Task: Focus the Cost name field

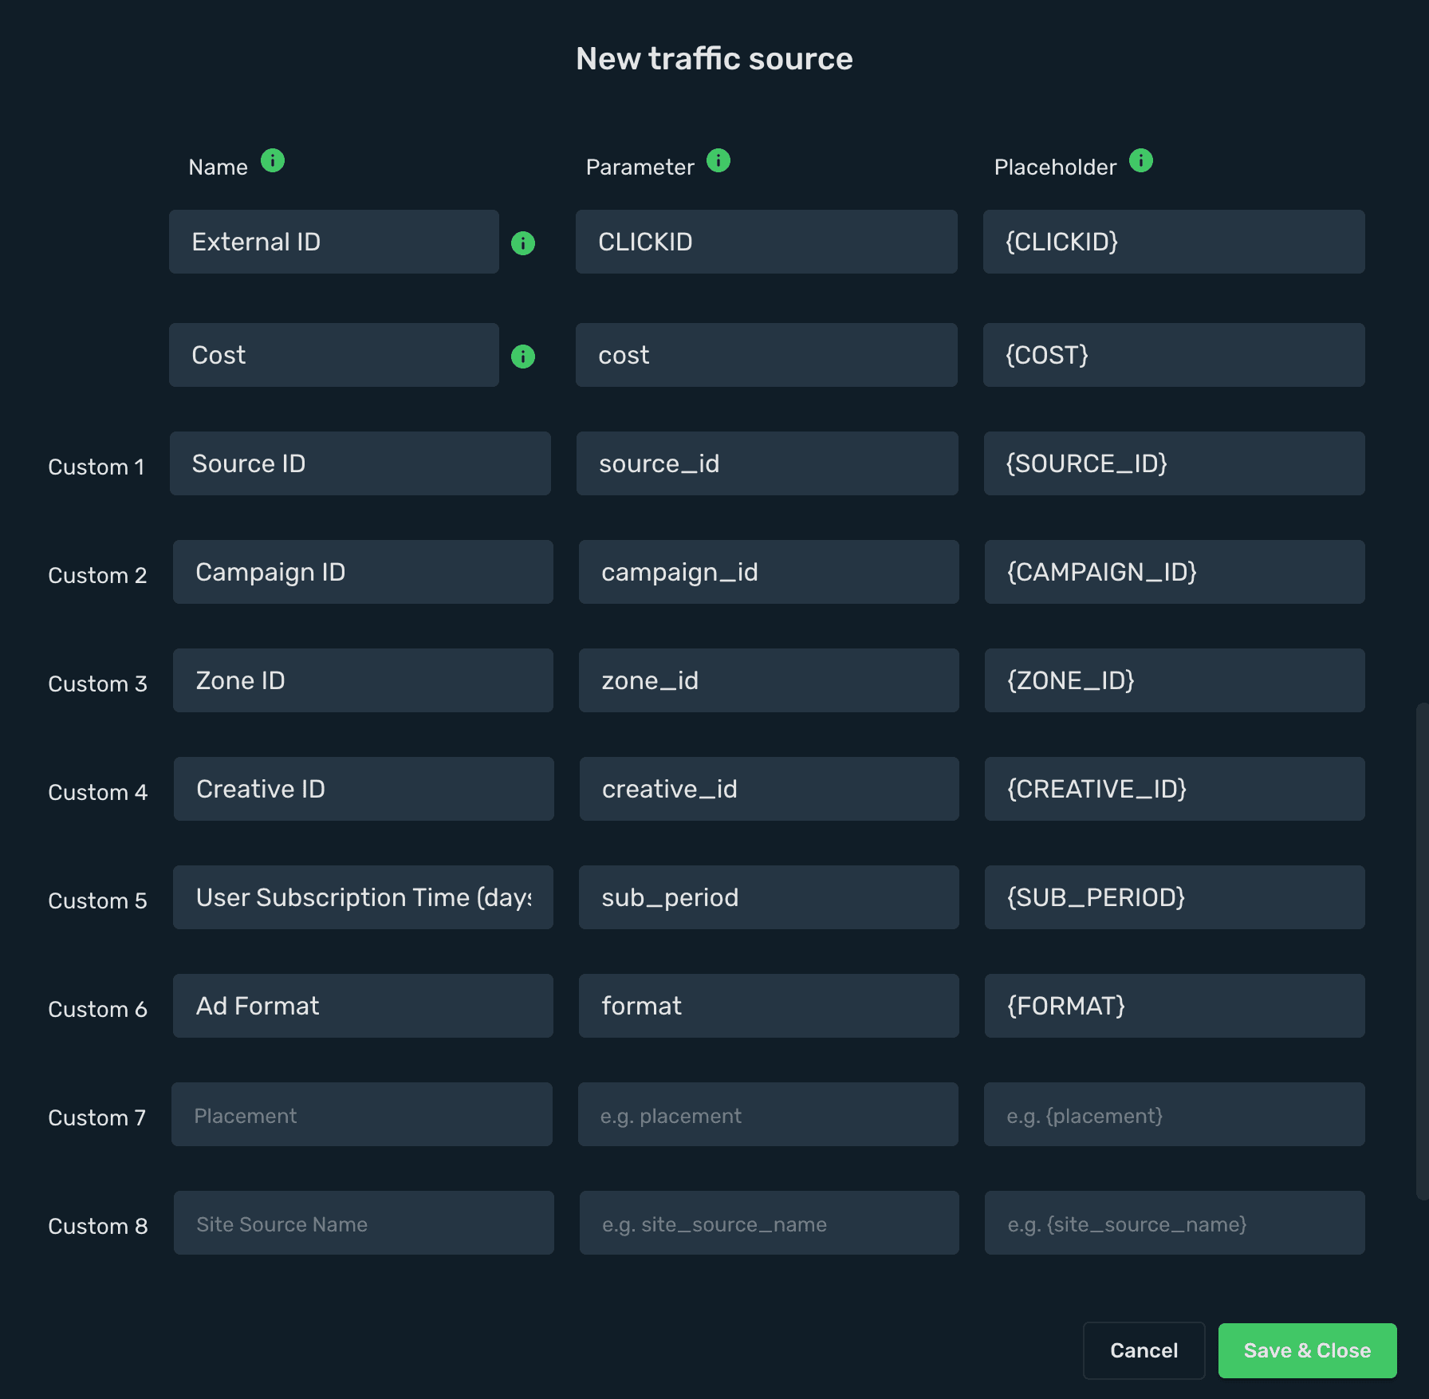Action: pyautogui.click(x=334, y=355)
